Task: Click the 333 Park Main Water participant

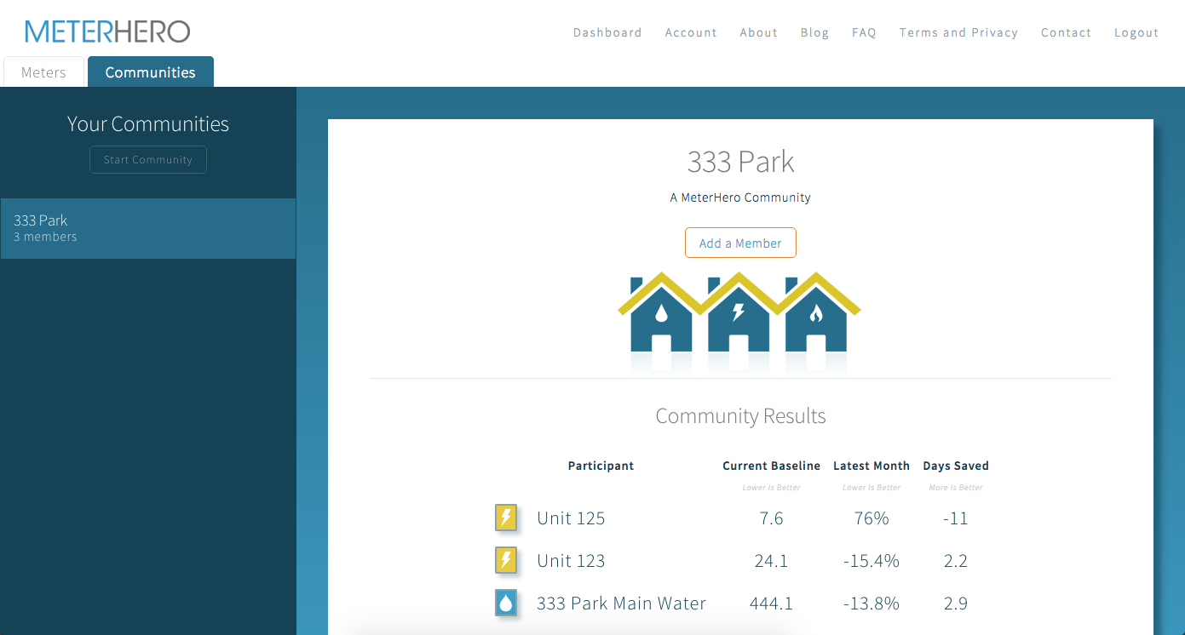Action: click(x=621, y=603)
